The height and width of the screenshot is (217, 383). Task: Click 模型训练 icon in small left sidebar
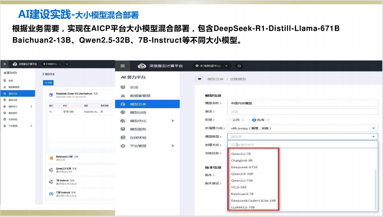click(x=5, y=100)
